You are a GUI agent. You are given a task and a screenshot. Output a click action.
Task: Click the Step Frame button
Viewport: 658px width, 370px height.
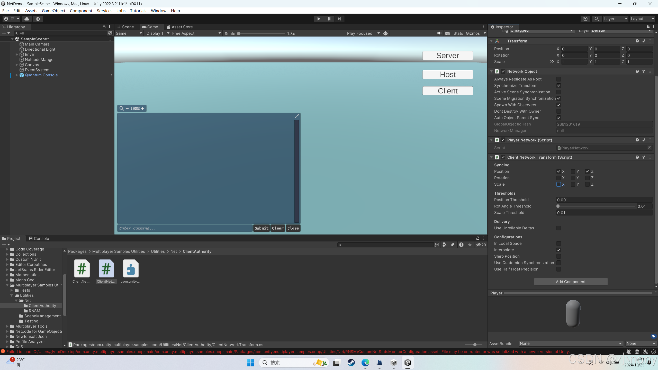[339, 19]
